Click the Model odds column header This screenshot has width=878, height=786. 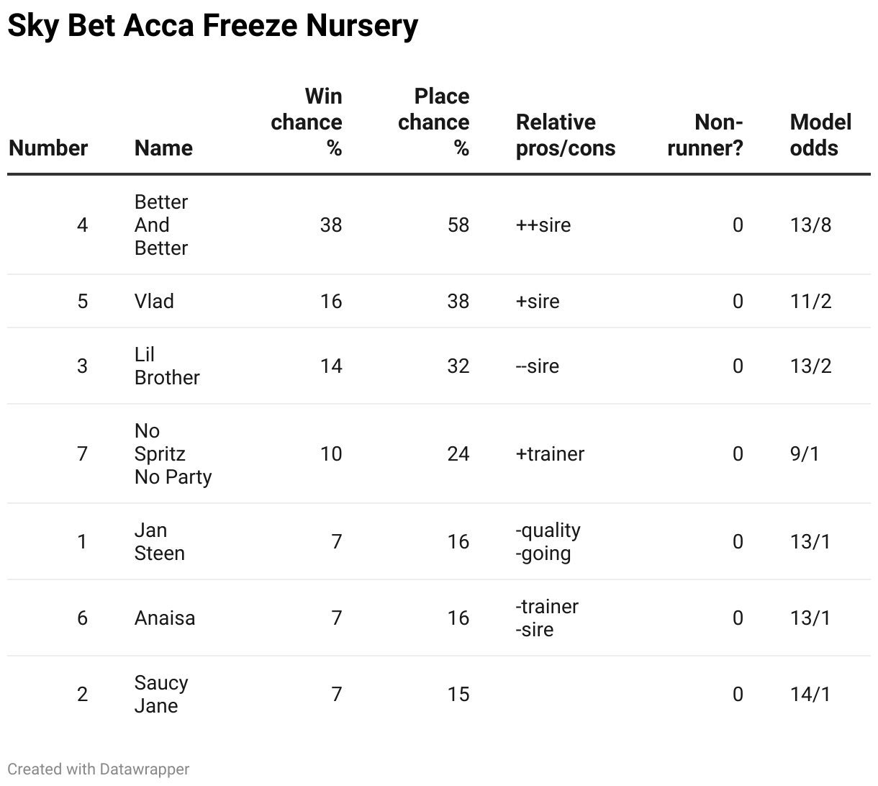pos(820,135)
